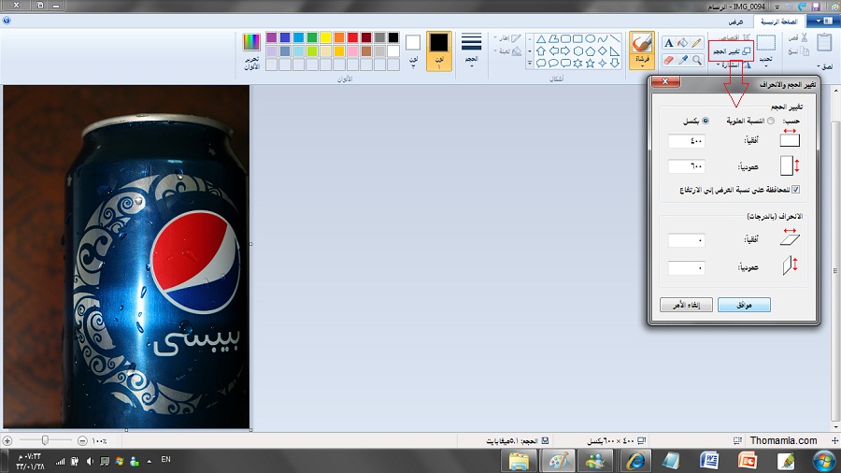Screen dimensions: 841x473
Task: Click the Save icon in title bar
Action: pos(816,7)
